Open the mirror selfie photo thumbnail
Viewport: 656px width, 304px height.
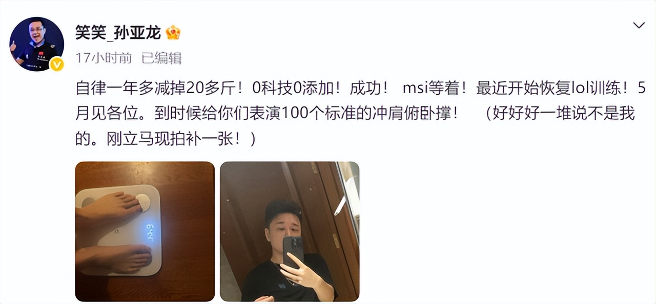pos(290,231)
